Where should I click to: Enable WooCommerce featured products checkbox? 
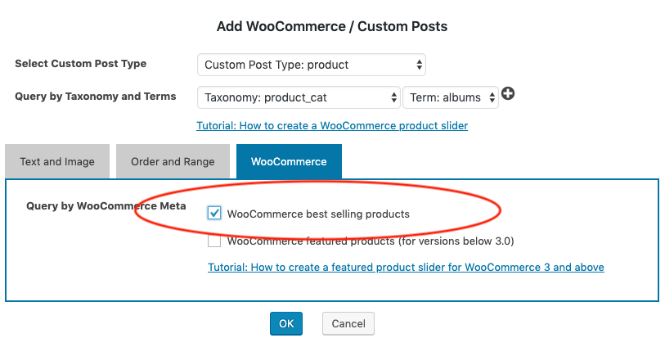pos(214,241)
